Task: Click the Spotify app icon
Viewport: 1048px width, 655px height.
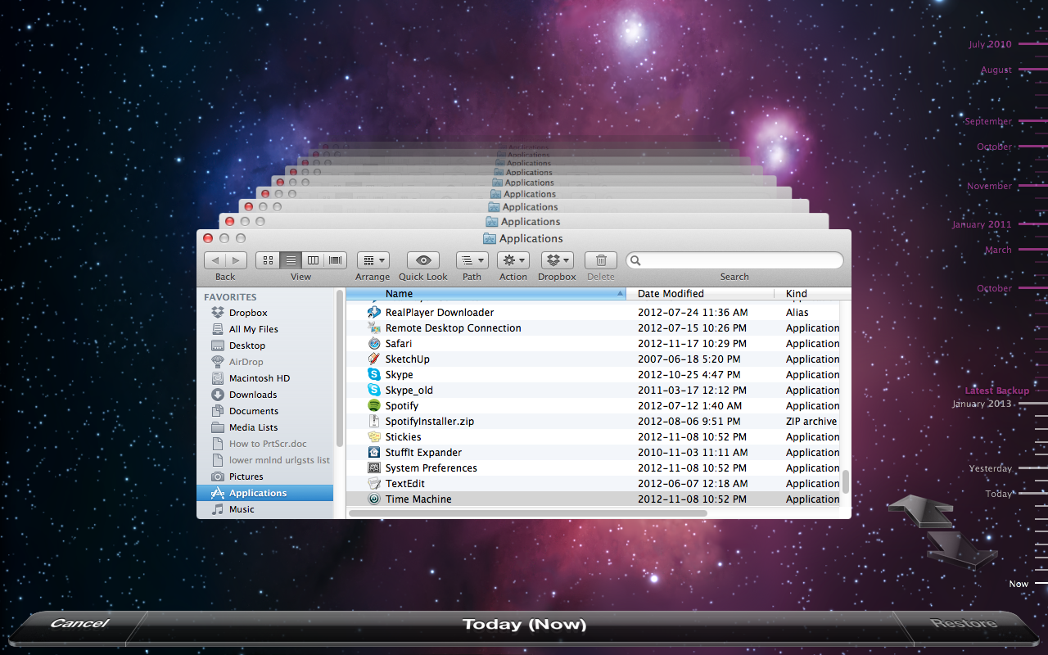Action: click(x=374, y=405)
